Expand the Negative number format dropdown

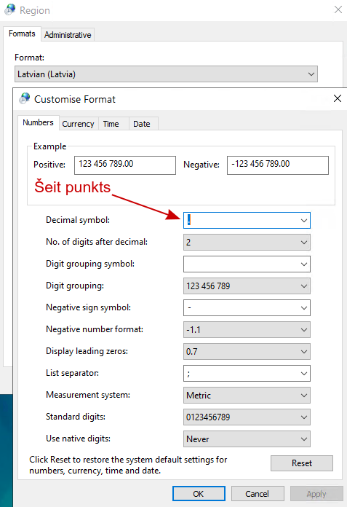247,329
